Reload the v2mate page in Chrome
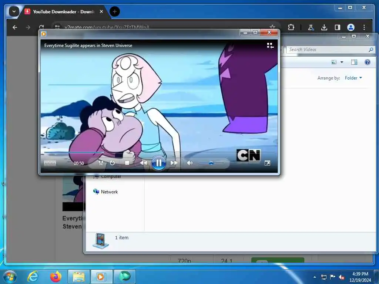Screen dimensions: 379x284 [x=41, y=27]
